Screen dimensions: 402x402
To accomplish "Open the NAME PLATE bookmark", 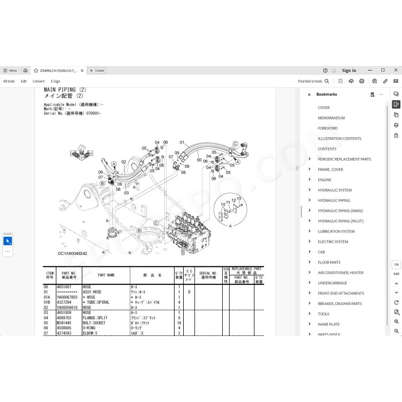I will point(328,324).
